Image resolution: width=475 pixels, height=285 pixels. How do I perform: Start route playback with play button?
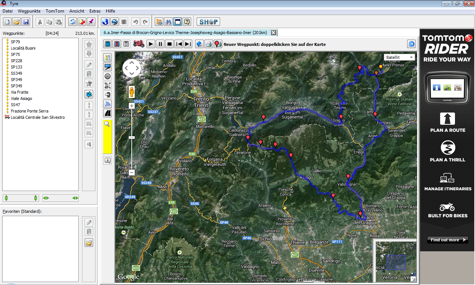point(151,44)
